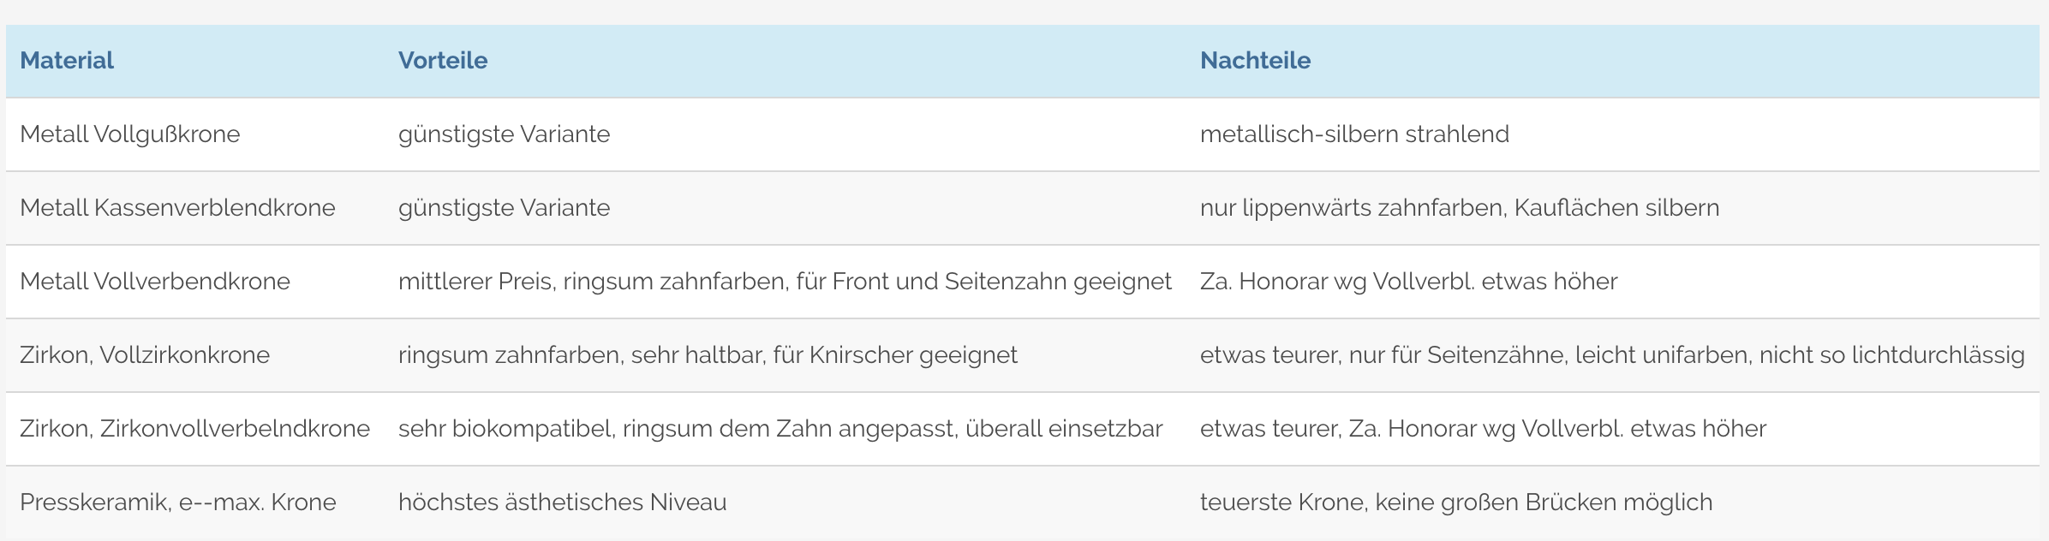The width and height of the screenshot is (2049, 541).
Task: Click 'teuerste Krone, keine großen Brücken' cell
Action: pyautogui.click(x=1456, y=502)
